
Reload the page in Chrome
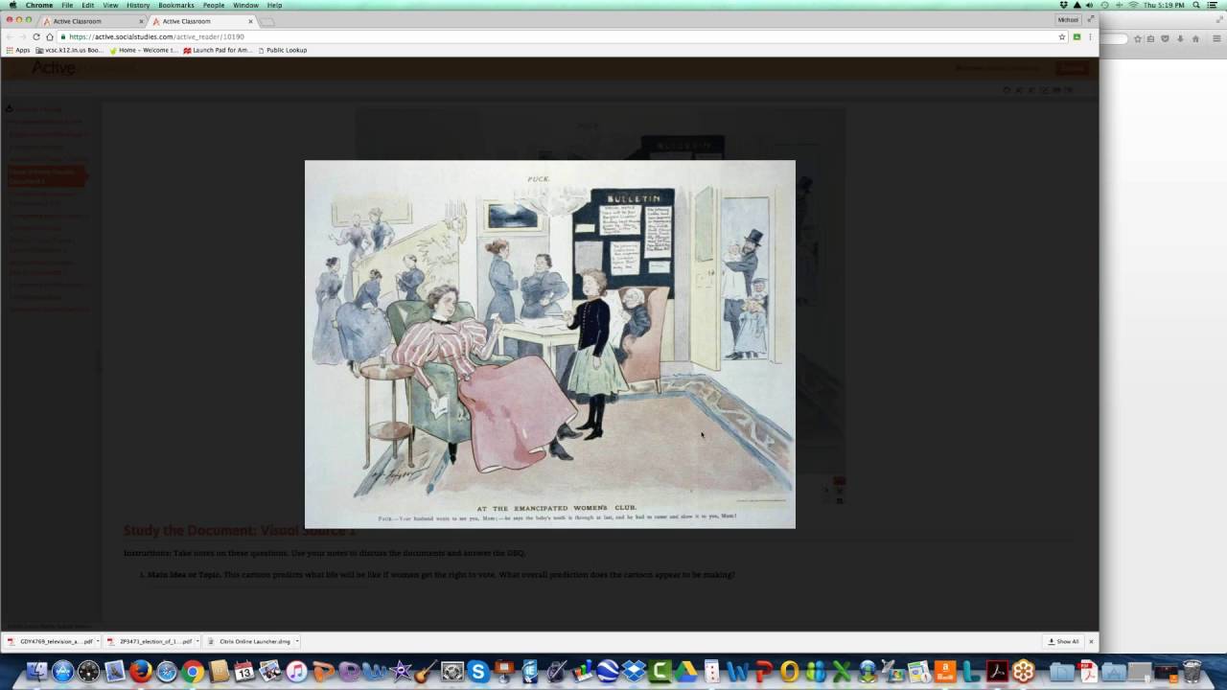coord(36,36)
